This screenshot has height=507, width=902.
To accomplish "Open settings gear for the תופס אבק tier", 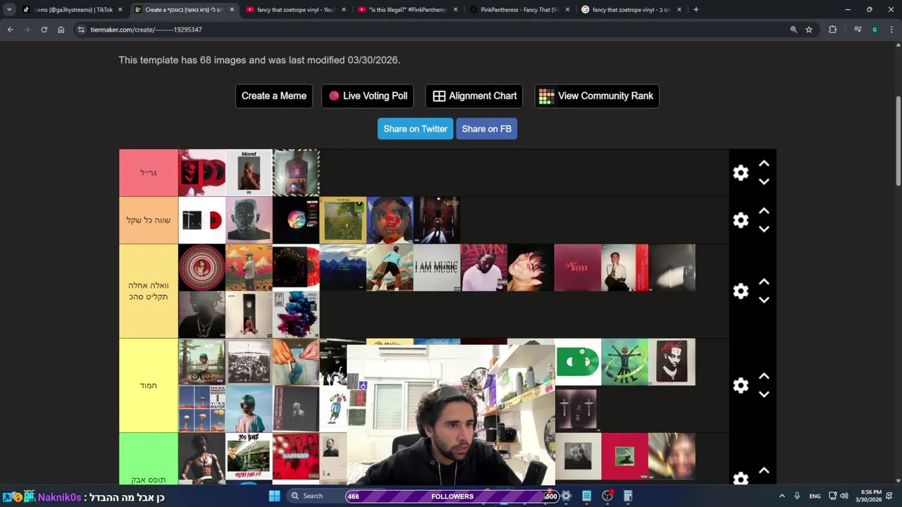I will tap(741, 479).
